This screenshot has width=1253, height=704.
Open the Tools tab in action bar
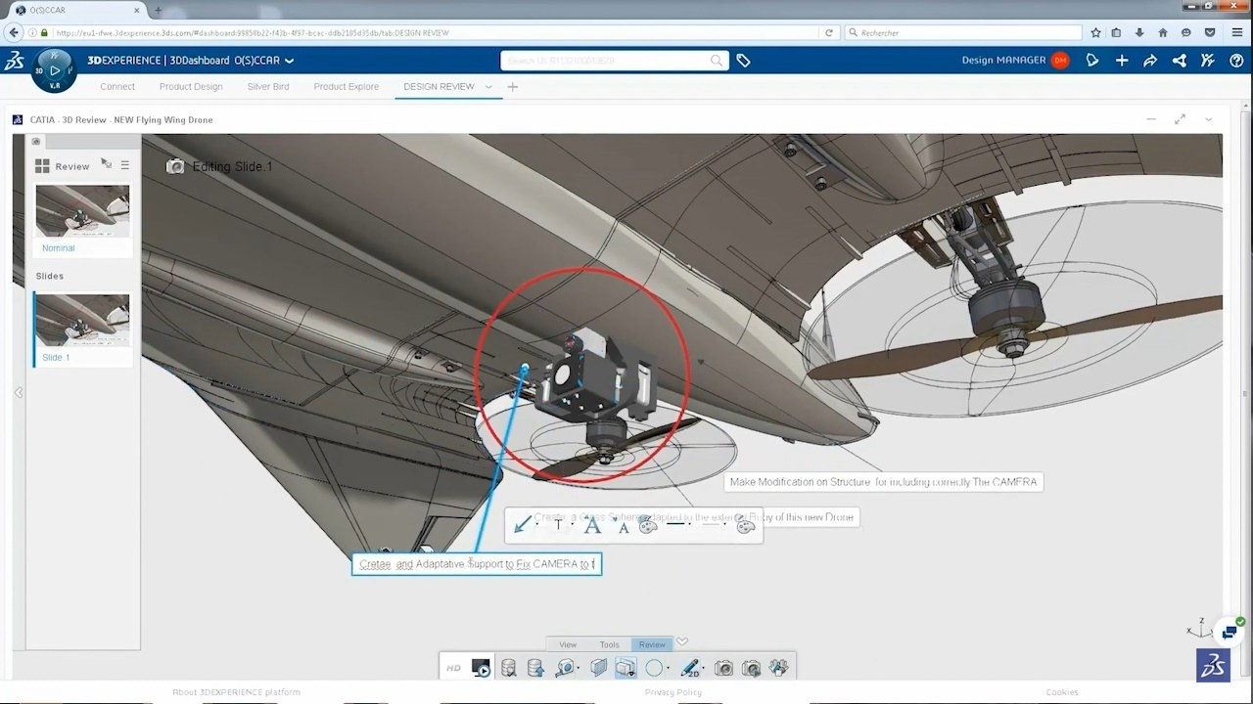tap(609, 644)
